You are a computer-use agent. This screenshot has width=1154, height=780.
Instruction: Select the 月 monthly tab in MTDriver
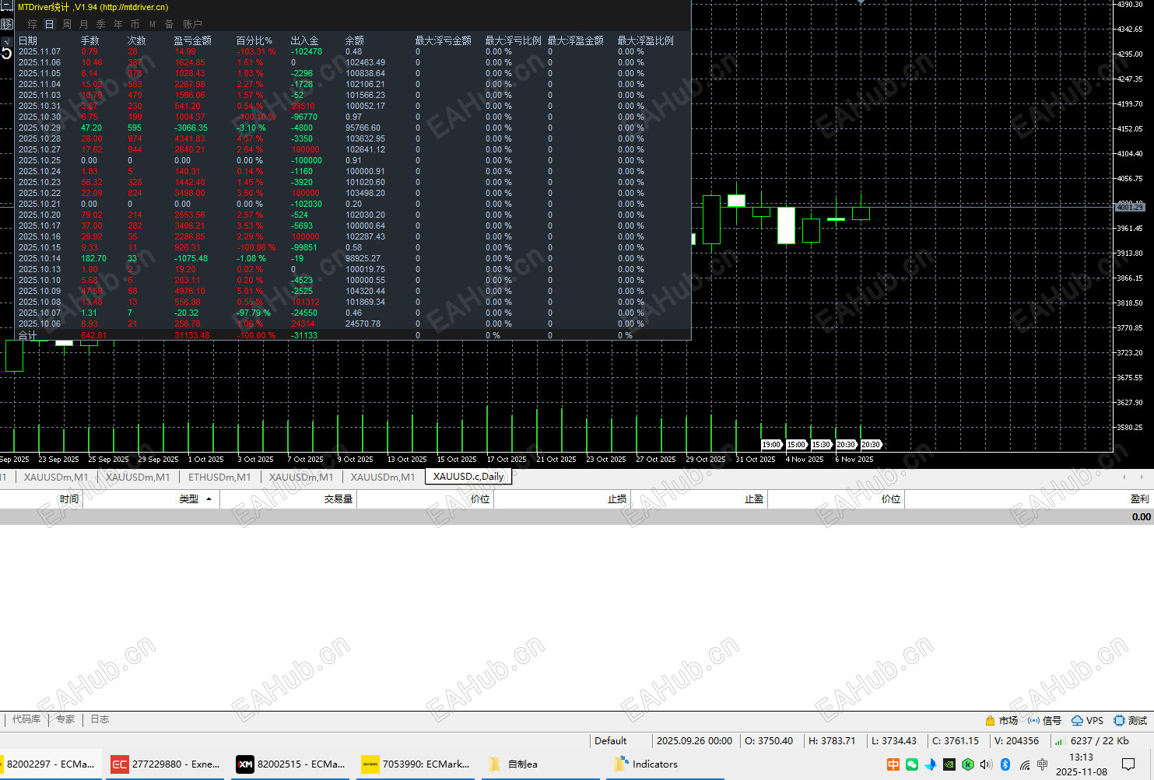84,24
